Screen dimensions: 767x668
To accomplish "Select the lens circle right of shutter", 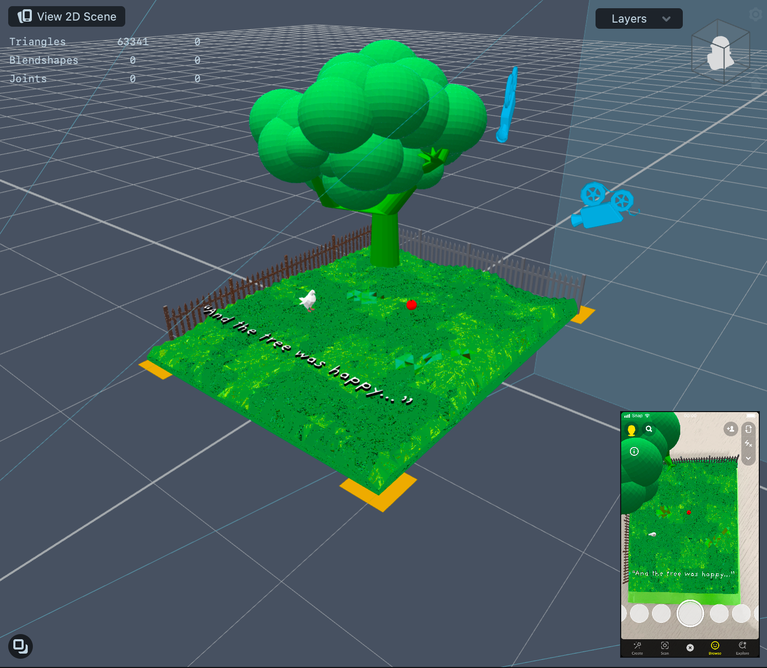I will pyautogui.click(x=719, y=614).
